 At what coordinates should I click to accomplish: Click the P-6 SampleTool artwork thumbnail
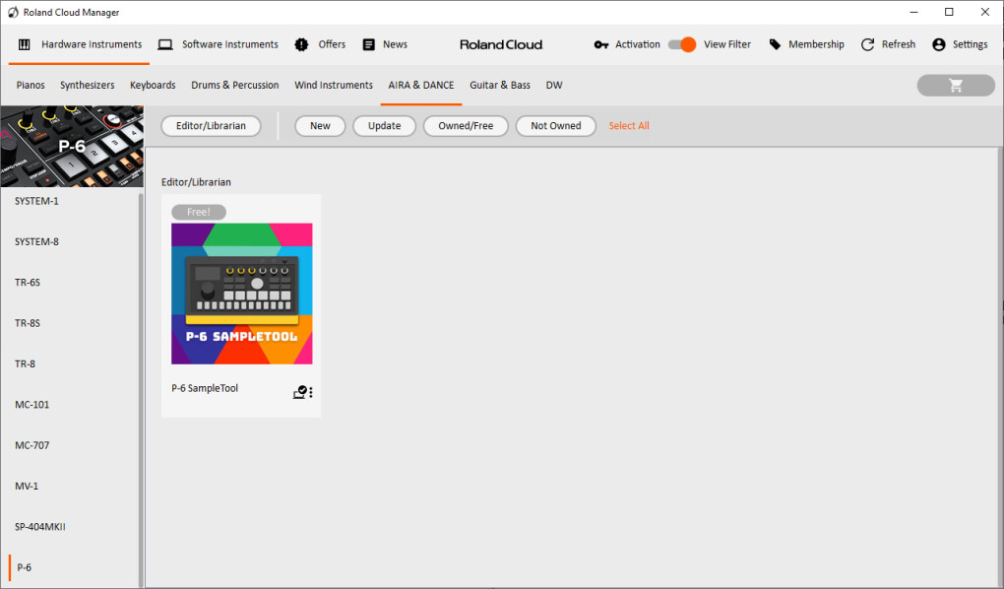pos(242,294)
